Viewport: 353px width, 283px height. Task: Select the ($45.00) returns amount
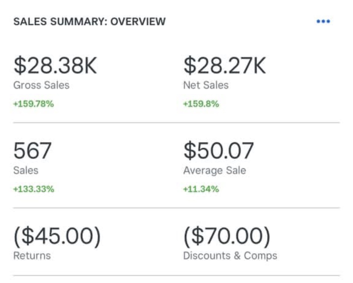[x=57, y=236]
